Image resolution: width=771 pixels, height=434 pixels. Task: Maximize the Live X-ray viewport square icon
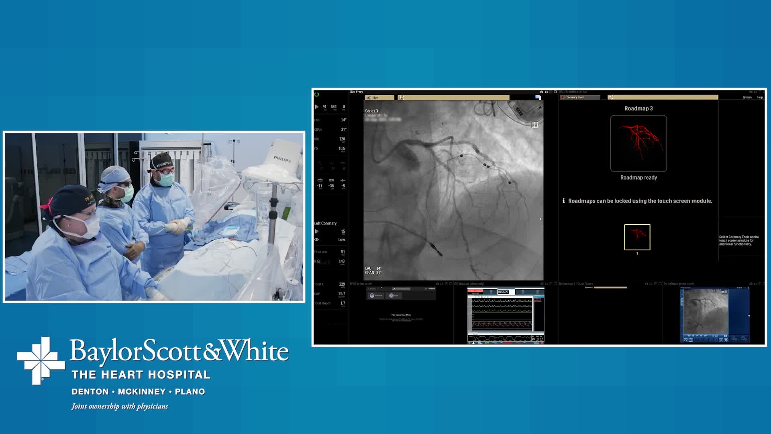tap(555, 92)
